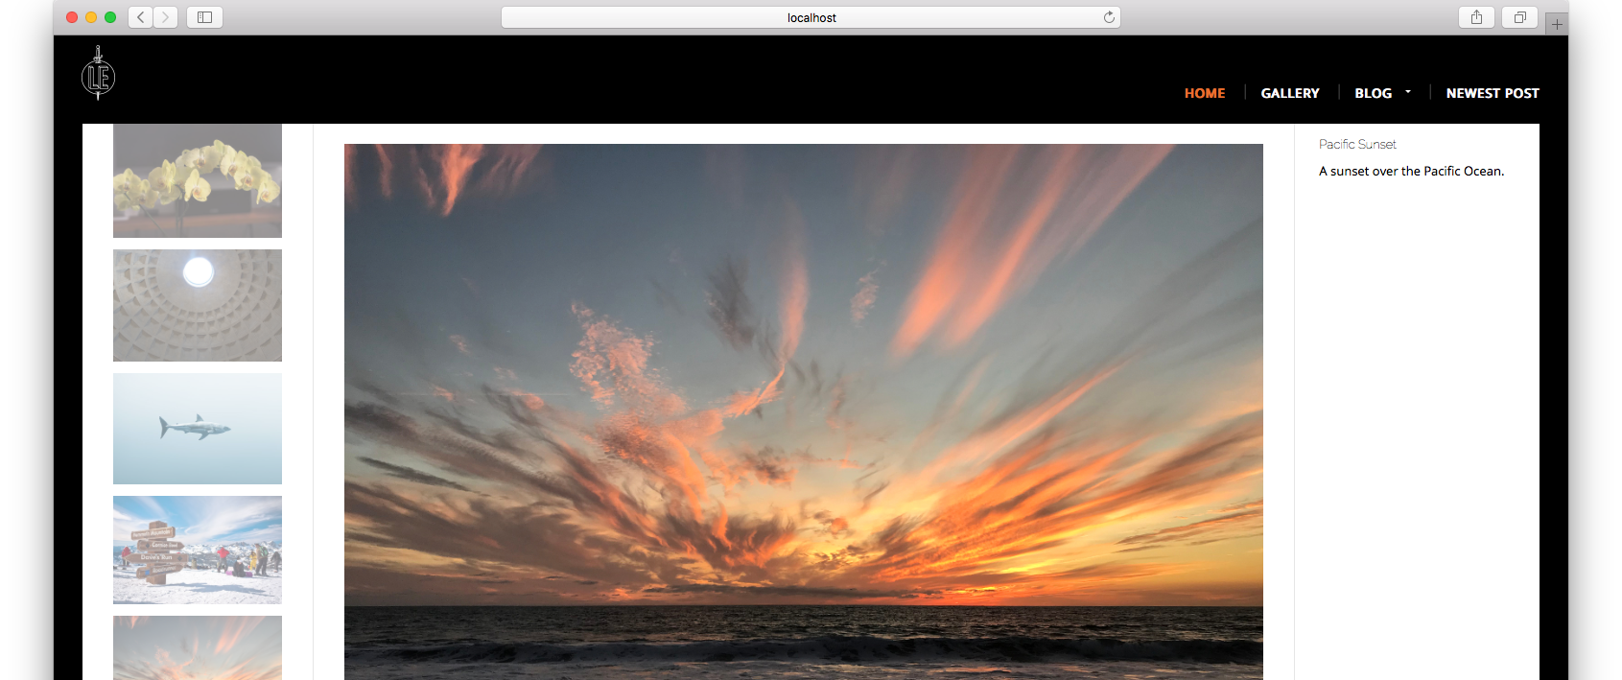Open the Share button in the toolbar
The height and width of the screenshot is (680, 1622).
pyautogui.click(x=1476, y=17)
